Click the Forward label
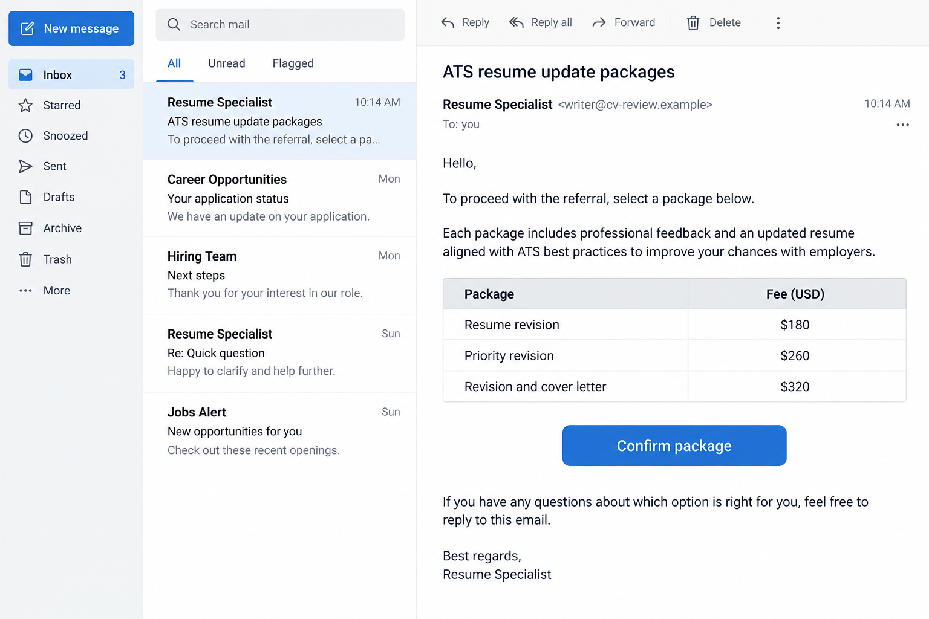The width and height of the screenshot is (929, 619). coord(634,22)
